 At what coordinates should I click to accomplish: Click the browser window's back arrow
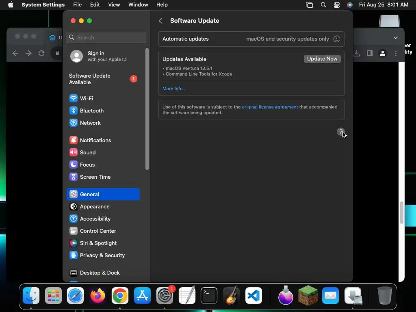(x=15, y=53)
